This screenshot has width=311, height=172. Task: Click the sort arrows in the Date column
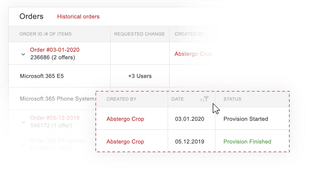point(202,100)
